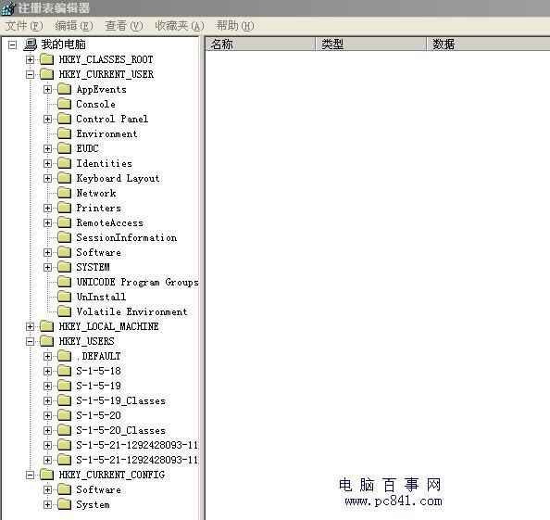Click the Printers folder icon
This screenshot has height=520, width=550.
click(64, 208)
